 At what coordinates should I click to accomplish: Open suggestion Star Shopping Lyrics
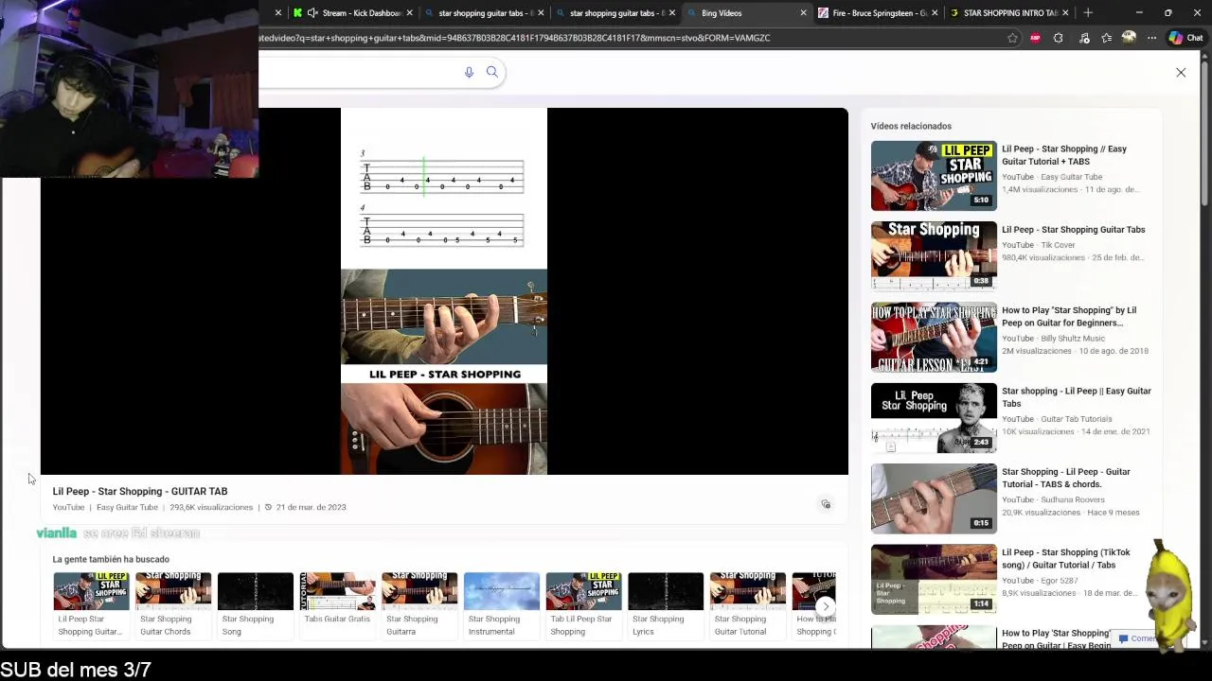click(x=666, y=605)
